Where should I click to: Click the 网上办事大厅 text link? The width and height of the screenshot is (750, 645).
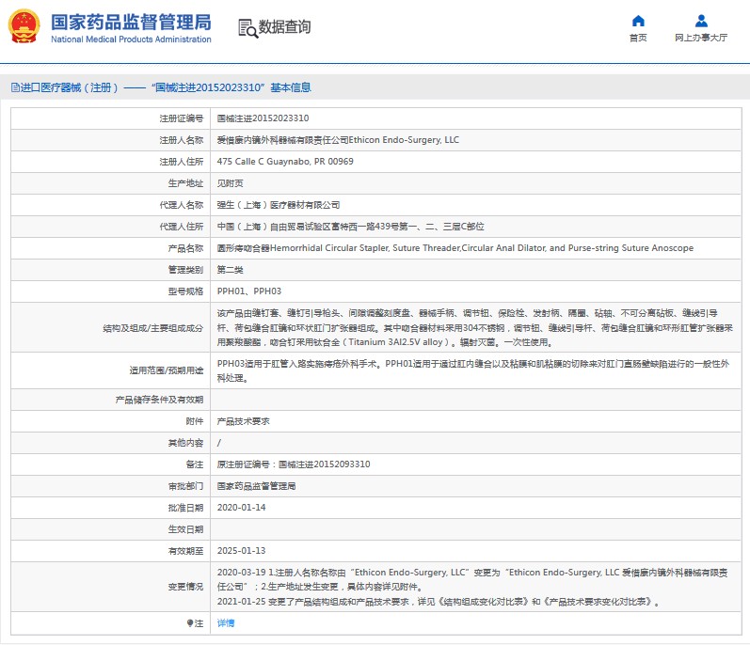point(701,38)
